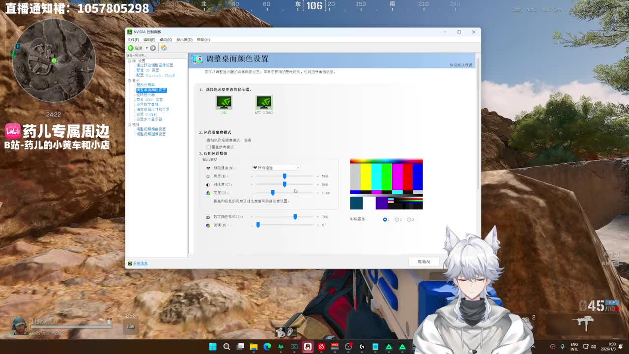Screen dimensions: 629x354
Task: Open 更改分辨率 in tree
Action: click(x=145, y=85)
